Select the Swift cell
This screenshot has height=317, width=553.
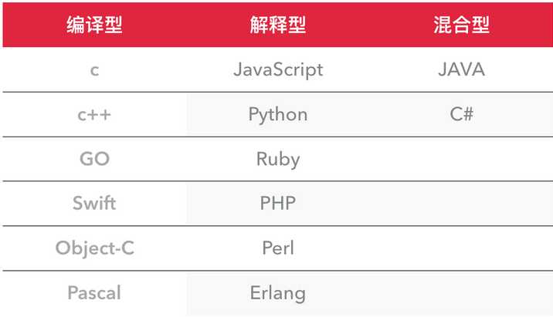point(93,204)
